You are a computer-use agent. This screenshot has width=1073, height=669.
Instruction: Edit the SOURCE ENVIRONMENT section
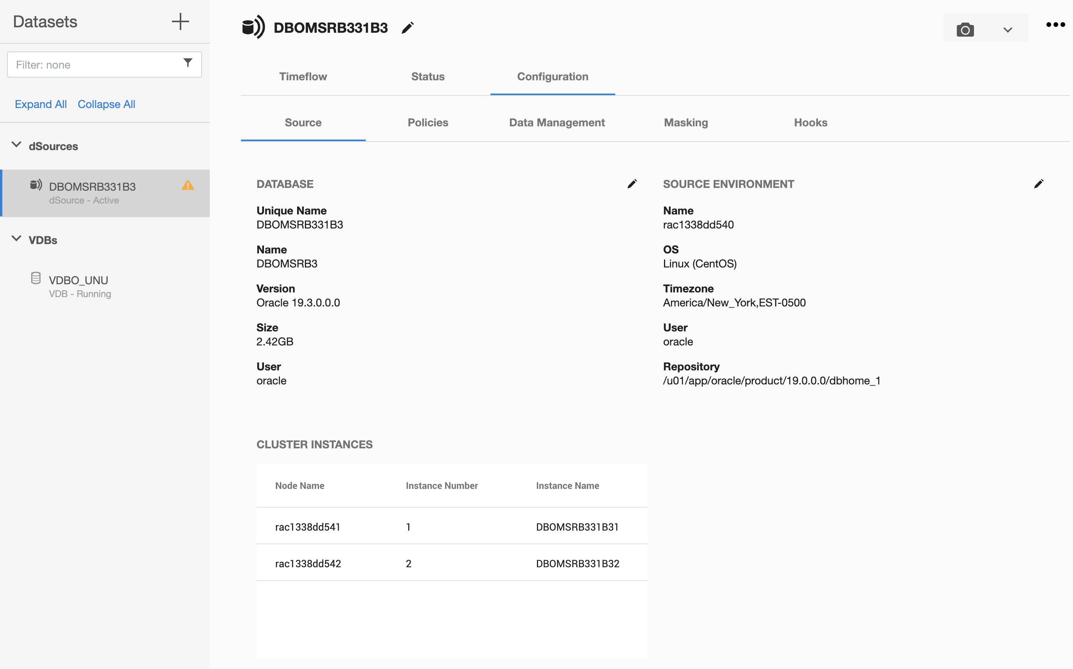[x=1038, y=184]
